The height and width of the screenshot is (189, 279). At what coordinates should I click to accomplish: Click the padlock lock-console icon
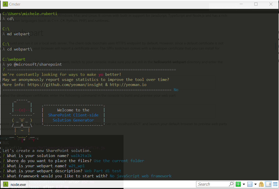pyautogui.click(x=261, y=184)
